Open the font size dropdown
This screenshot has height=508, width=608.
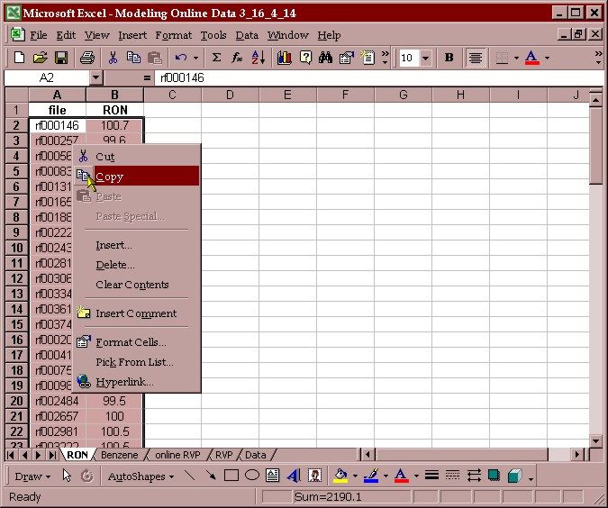click(425, 59)
